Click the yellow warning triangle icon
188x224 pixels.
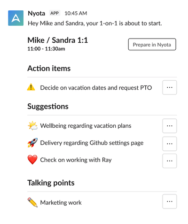[x=31, y=87]
